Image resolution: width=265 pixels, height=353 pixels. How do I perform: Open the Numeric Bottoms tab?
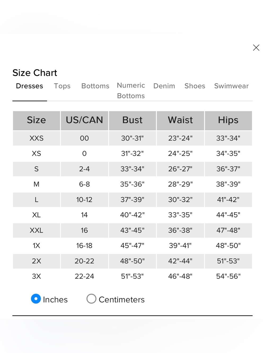tap(131, 91)
